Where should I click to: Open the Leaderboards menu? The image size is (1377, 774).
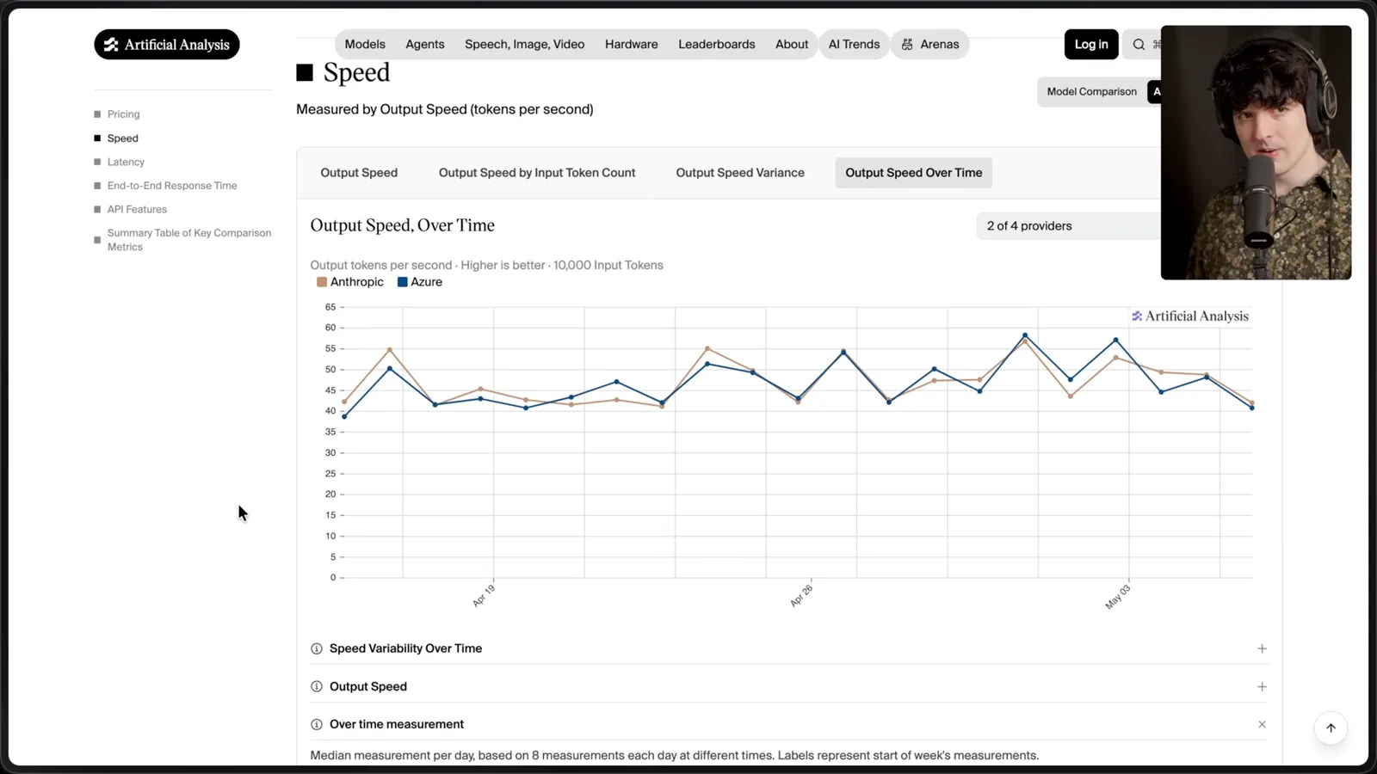[717, 45]
